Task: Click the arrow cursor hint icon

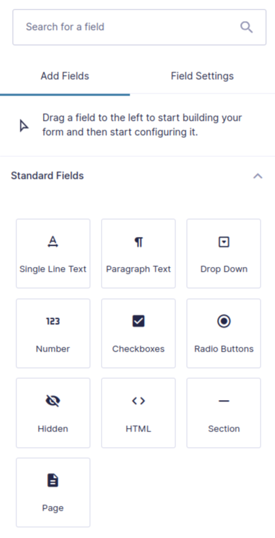Action: [24, 126]
